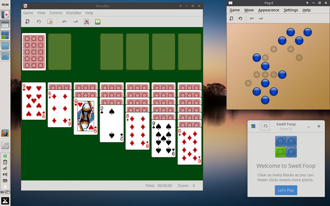Undo move in Peg-E toolbar

(252, 19)
